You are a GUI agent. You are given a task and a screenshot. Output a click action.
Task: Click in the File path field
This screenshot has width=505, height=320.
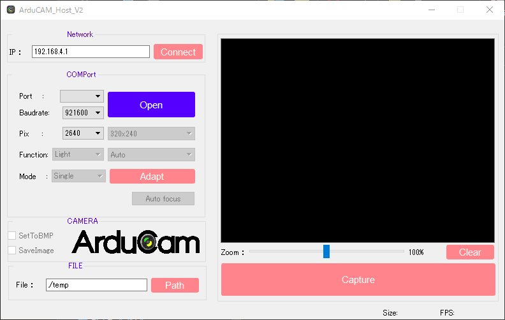pos(97,285)
